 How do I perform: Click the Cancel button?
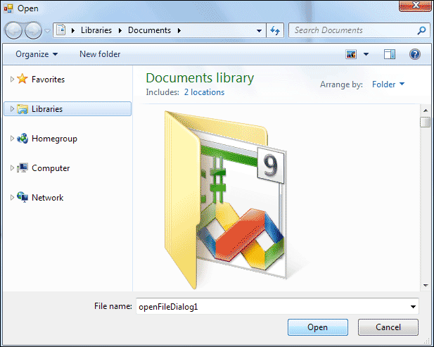pos(388,327)
